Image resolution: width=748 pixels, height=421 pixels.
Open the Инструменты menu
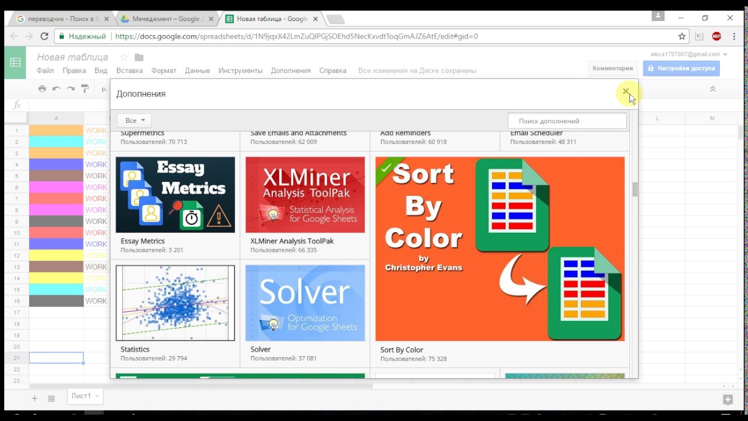(x=241, y=70)
